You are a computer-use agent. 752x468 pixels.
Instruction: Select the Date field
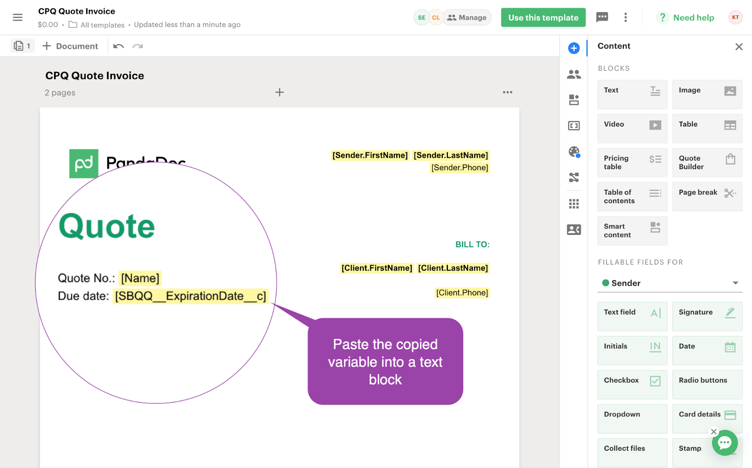707,351
